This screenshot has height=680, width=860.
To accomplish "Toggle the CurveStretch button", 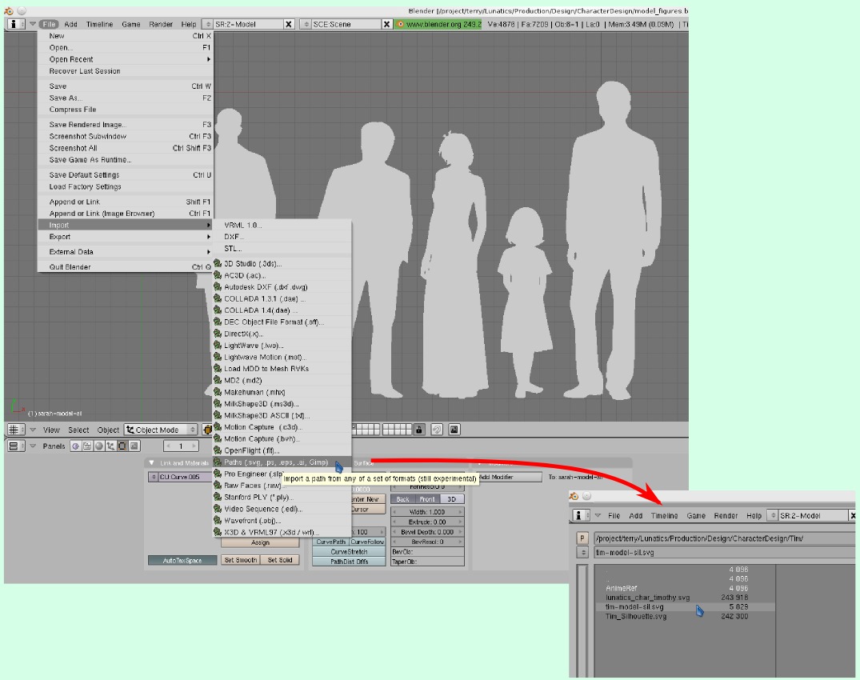I will click(x=349, y=552).
